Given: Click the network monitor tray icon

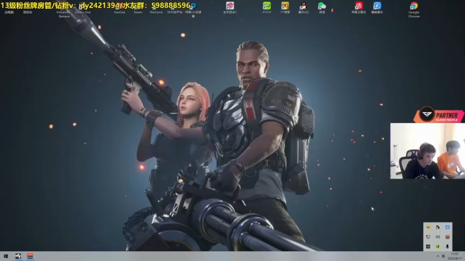Looking at the screenshot, I should (x=428, y=237).
